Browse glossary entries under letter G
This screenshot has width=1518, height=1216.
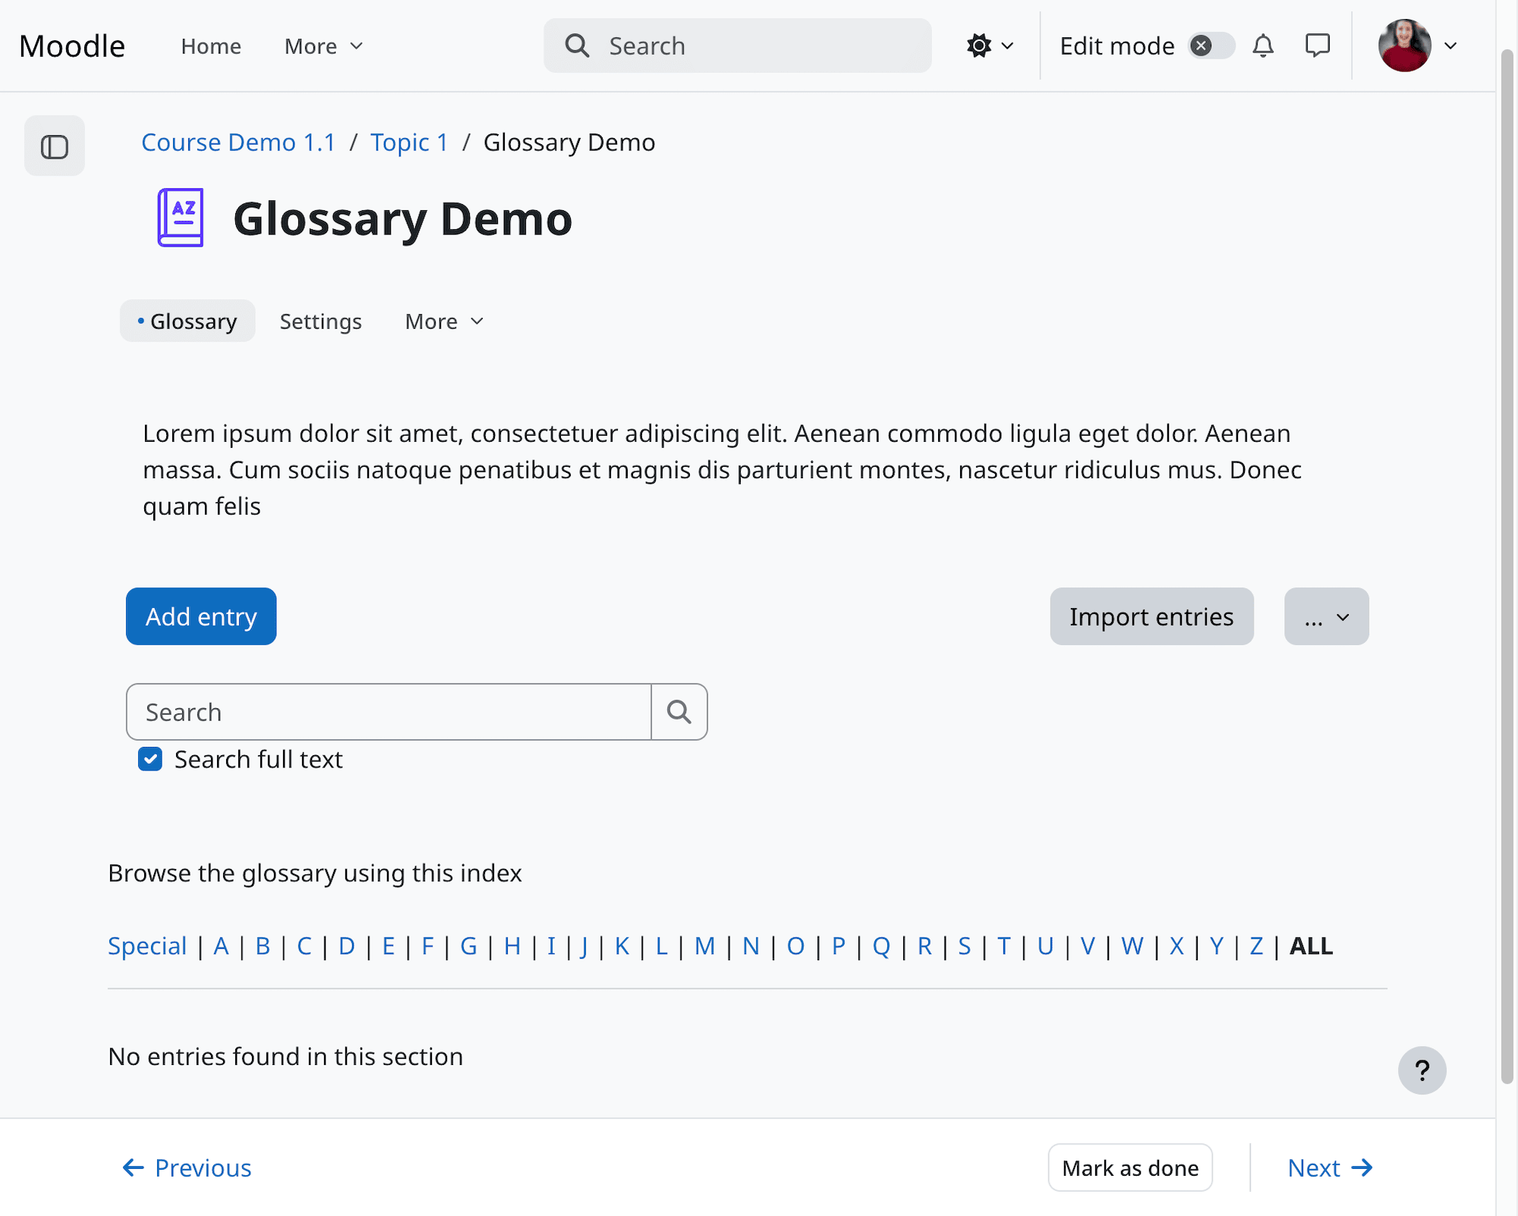click(469, 946)
